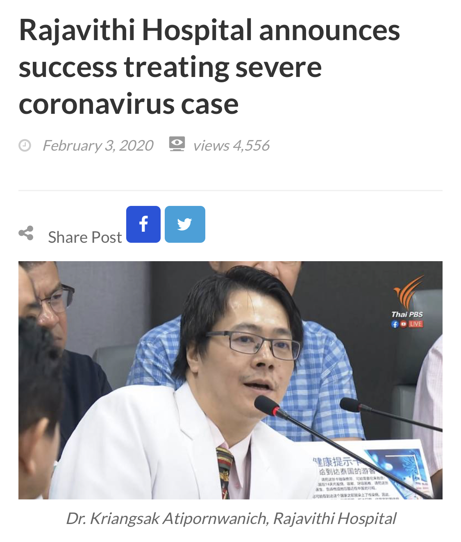This screenshot has width=461, height=542.
Task: Tap the small YouTube icon under Thai PBS
Action: coord(404,324)
